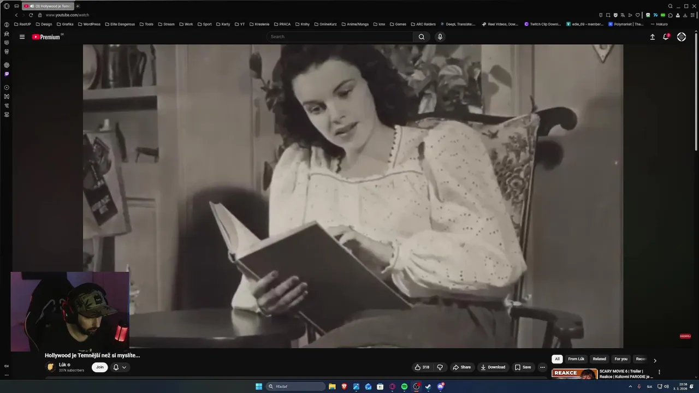Save the video to a playlist
The image size is (699, 393).
tap(523, 367)
